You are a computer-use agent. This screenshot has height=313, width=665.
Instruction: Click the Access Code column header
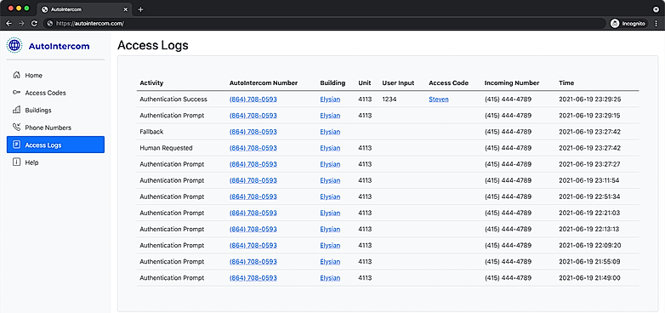pyautogui.click(x=449, y=83)
